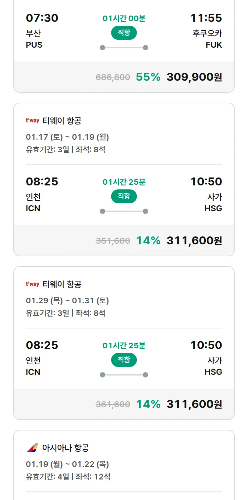The height and width of the screenshot is (500, 248).
Task: Open the 01.19 (월) ~ 01.22 (목) Asiana dates
Action: [67, 464]
